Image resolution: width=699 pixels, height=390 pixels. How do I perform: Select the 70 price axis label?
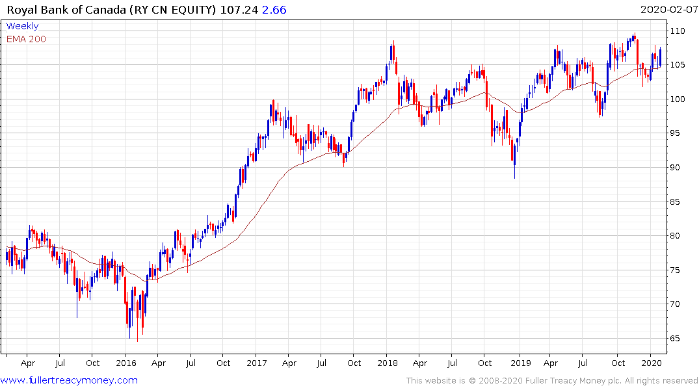point(676,304)
